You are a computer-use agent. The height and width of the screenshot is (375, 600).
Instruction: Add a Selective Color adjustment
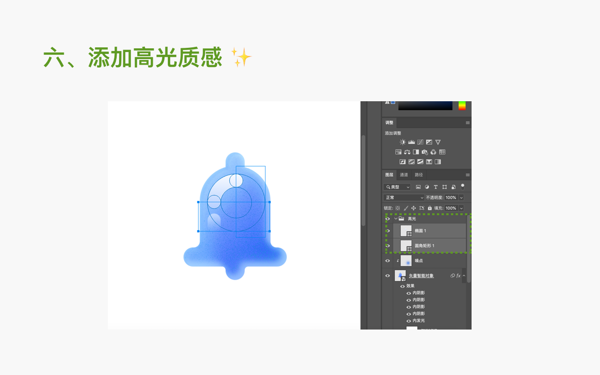[429, 162]
